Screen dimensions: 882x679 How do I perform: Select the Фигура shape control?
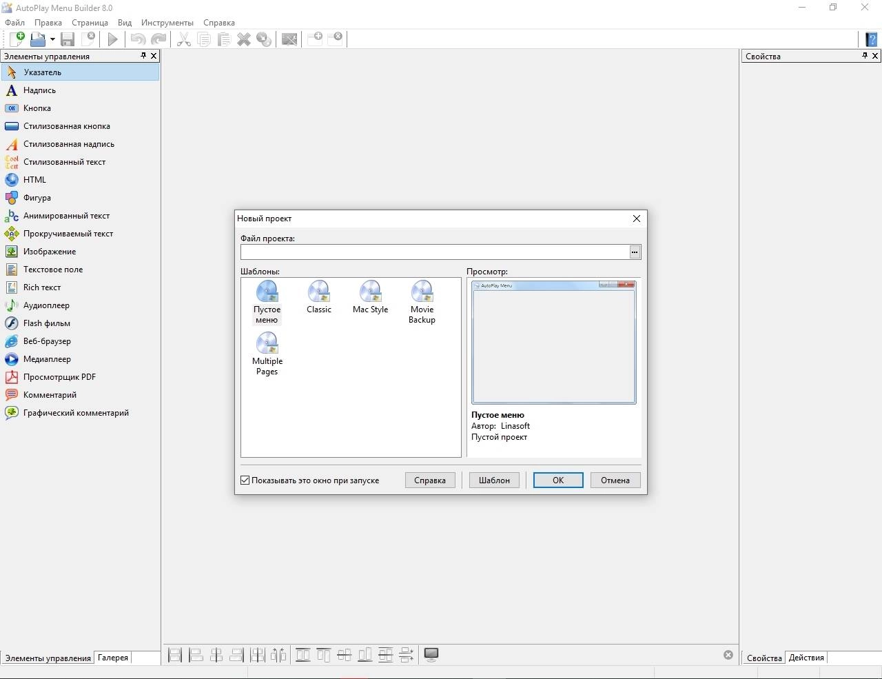pyautogui.click(x=80, y=198)
